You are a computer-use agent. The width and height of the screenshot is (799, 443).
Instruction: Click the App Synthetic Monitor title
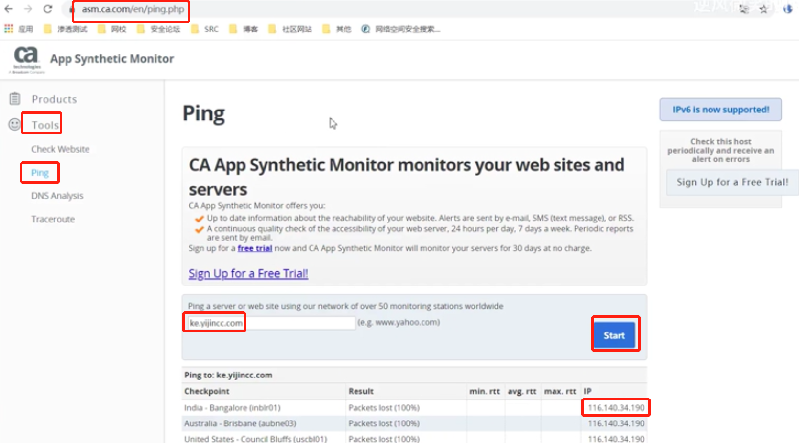click(112, 59)
